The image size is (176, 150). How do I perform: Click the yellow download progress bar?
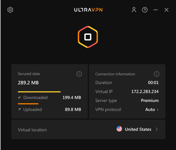point(39,92)
